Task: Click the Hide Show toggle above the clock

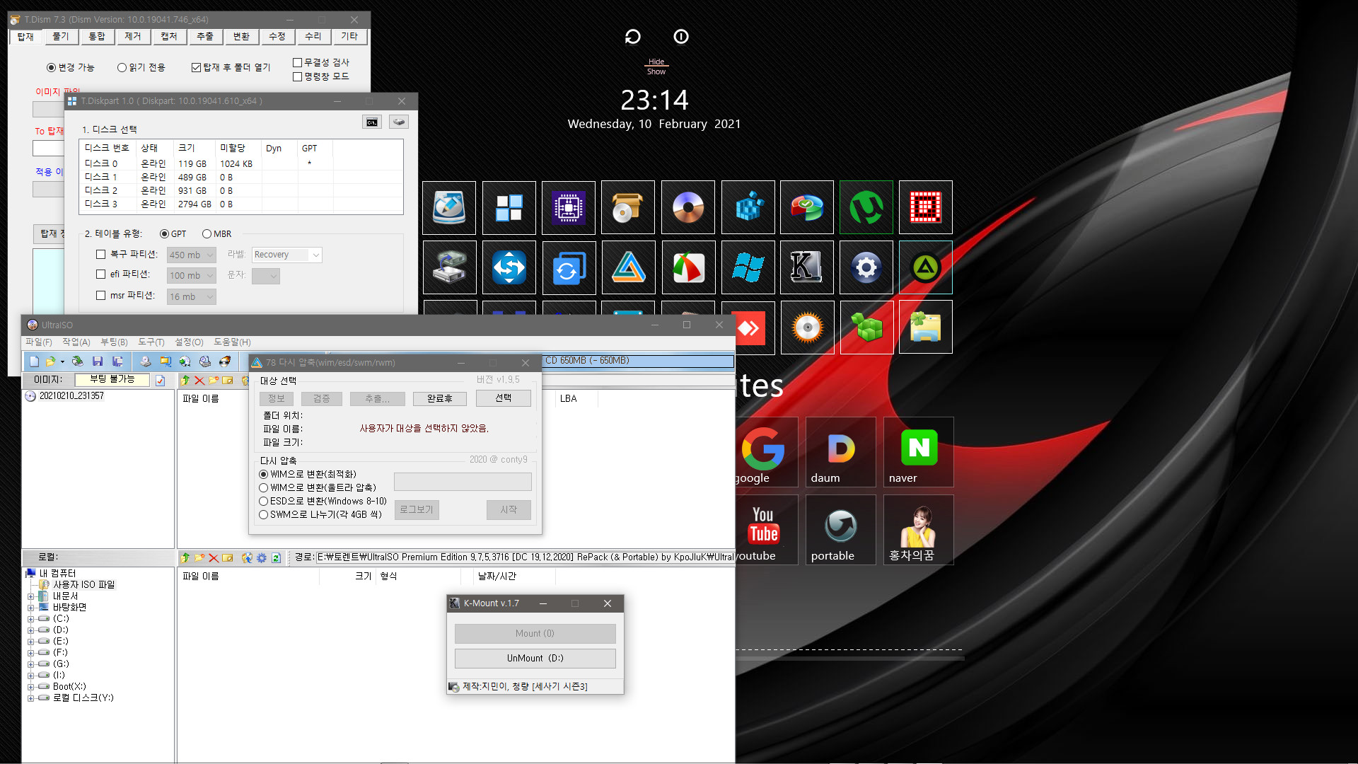Action: [656, 66]
